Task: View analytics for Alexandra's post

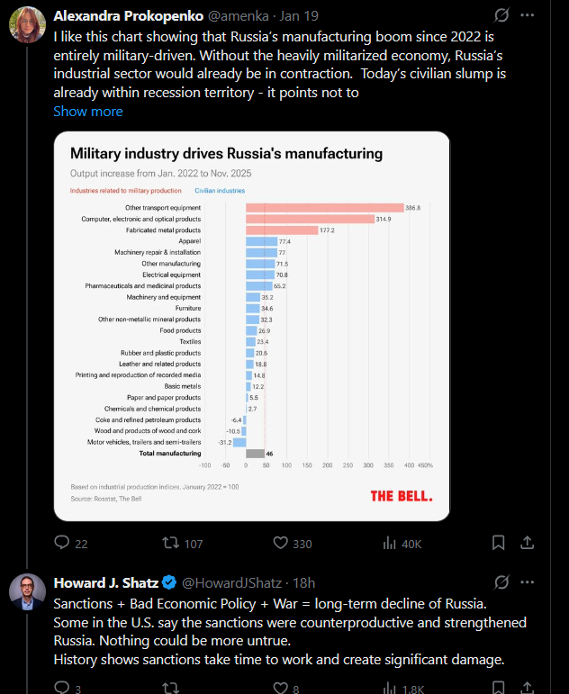Action: [x=391, y=543]
